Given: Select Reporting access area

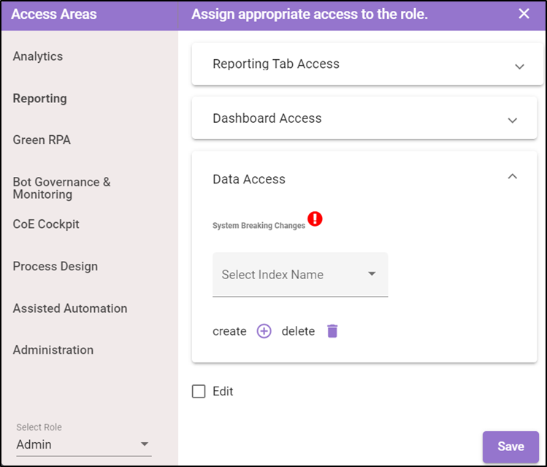Looking at the screenshot, I should [x=39, y=99].
